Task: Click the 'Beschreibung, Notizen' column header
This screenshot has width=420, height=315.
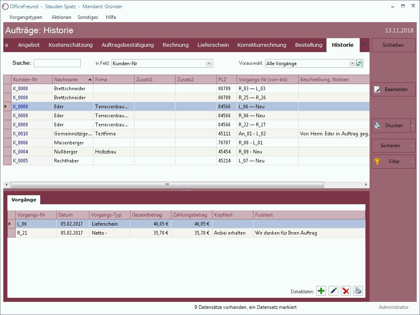Action: [x=334, y=80]
